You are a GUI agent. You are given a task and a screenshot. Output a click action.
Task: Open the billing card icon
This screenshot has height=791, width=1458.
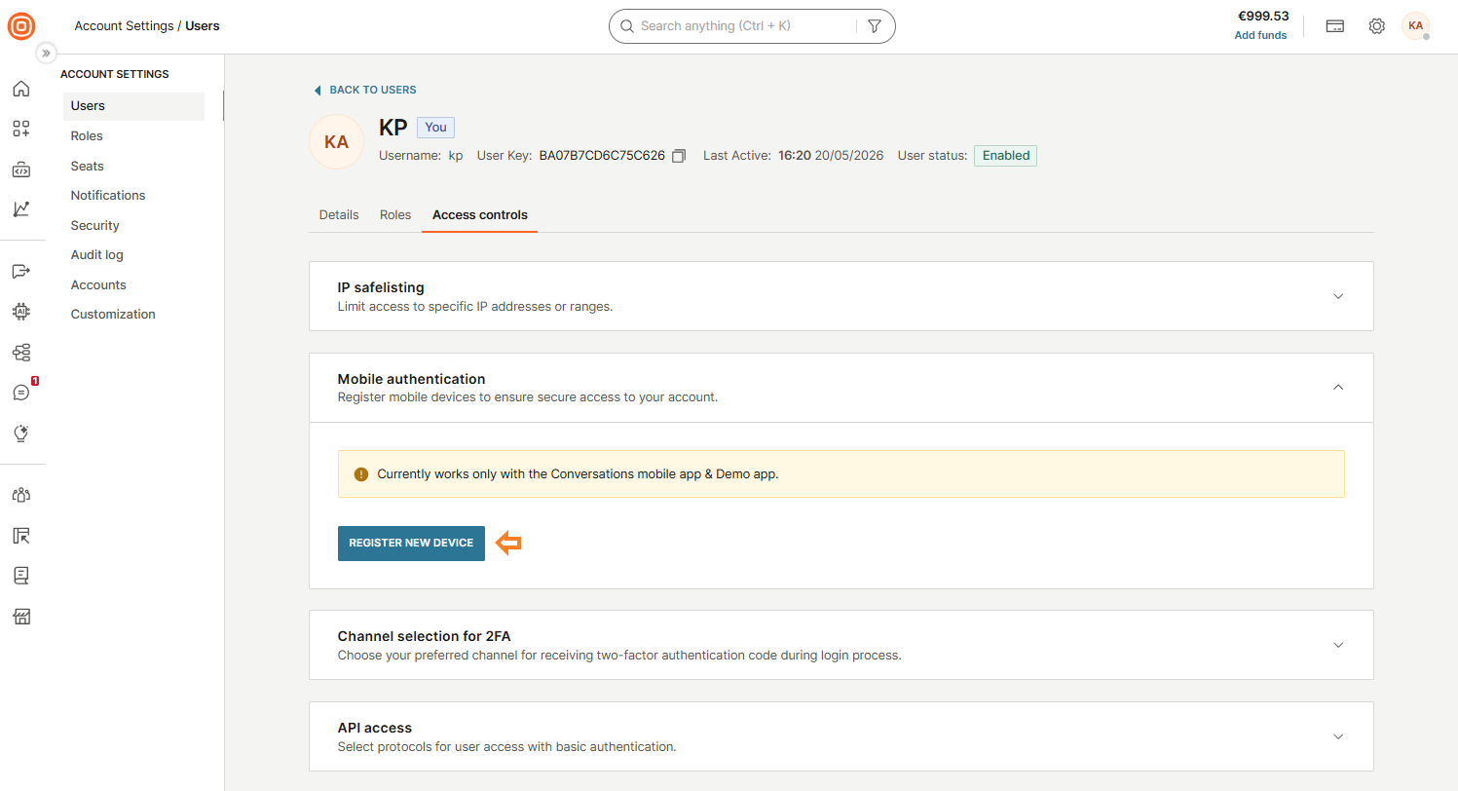pos(1335,26)
